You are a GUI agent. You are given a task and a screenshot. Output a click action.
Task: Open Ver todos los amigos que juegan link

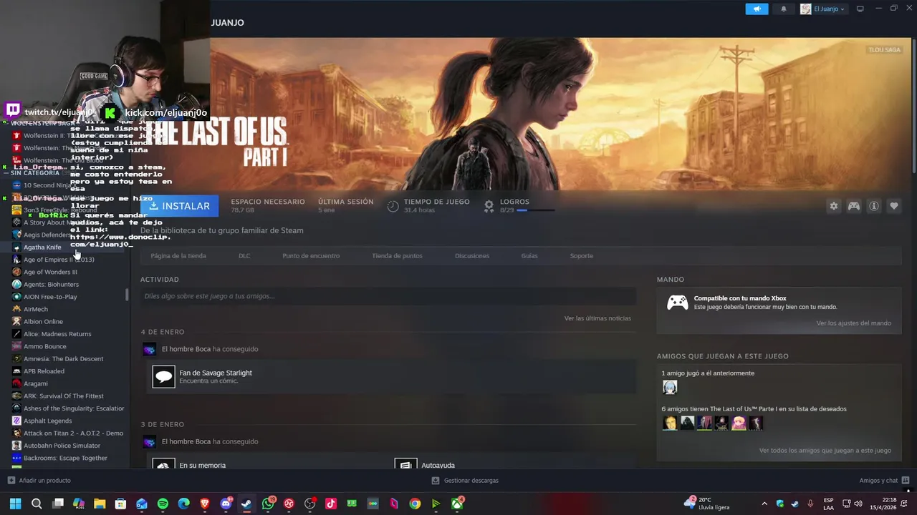(825, 451)
